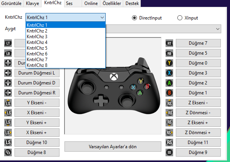
Task: Click the green A button icon
Action: point(169,83)
